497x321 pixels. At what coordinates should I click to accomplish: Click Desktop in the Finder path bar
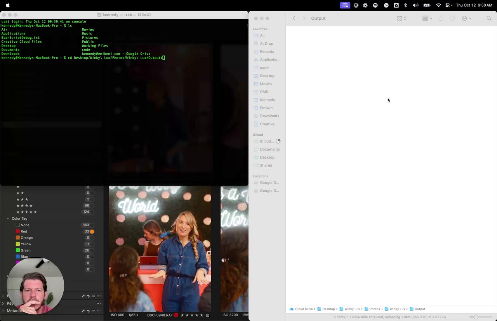click(326, 309)
